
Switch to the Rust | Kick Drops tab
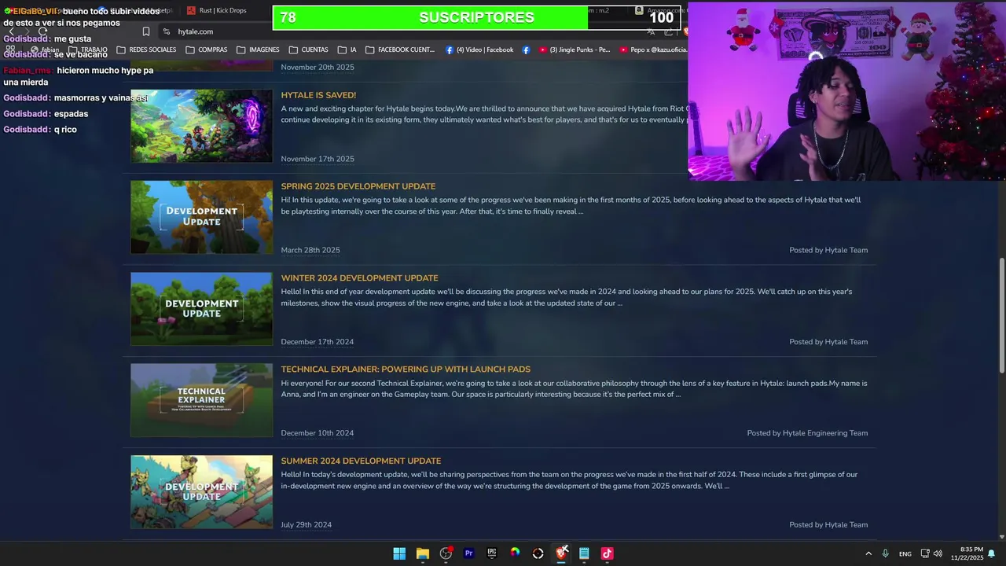coord(217,10)
